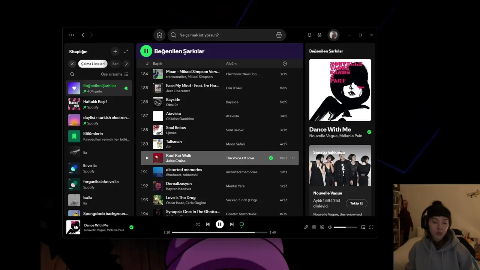Adjust the volume slider
This screenshot has width=480, height=270.
pos(345,227)
